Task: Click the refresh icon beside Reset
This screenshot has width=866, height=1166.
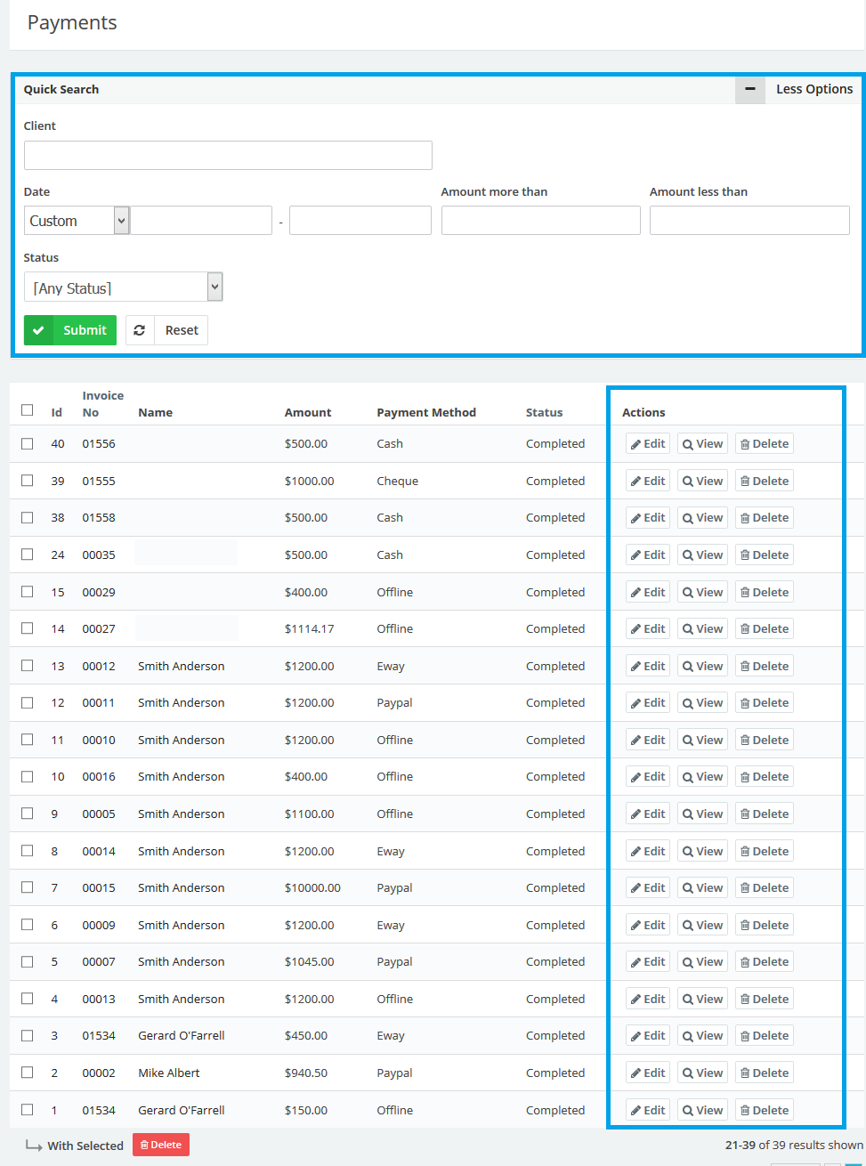Action: coord(140,330)
